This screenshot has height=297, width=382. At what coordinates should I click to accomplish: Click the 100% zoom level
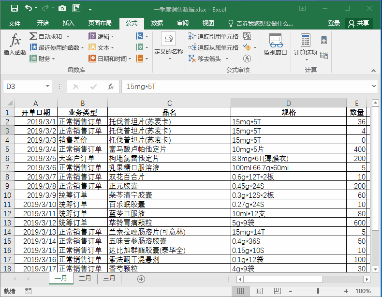(363, 291)
